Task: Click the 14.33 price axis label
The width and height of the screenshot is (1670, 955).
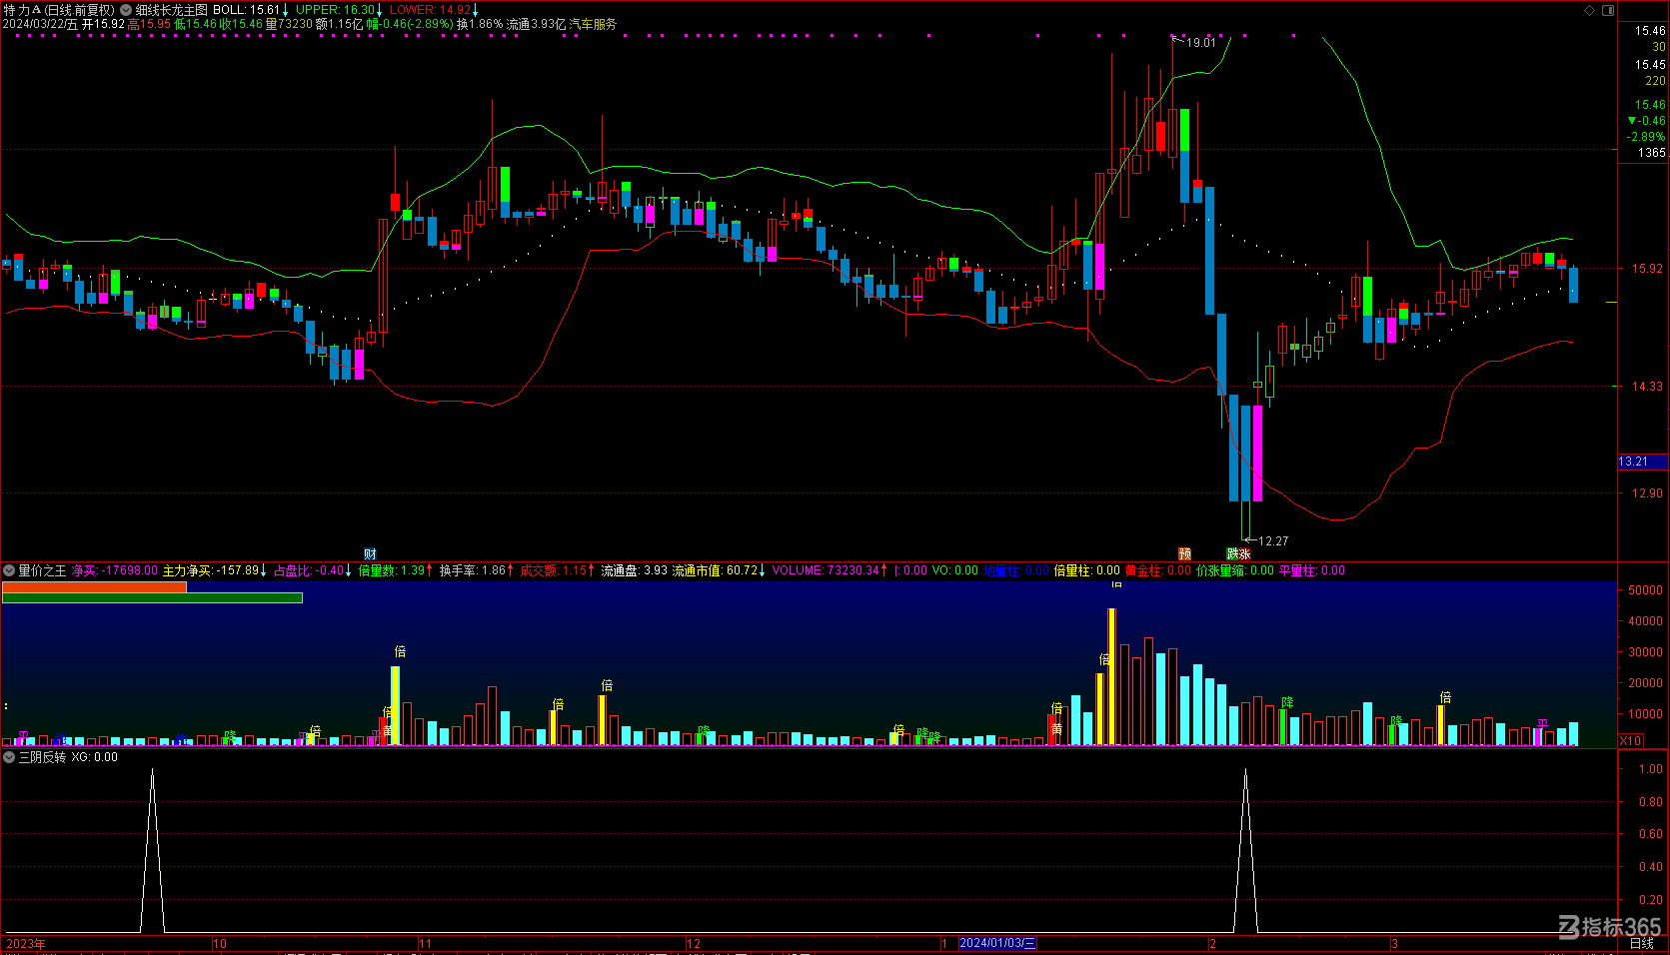Action: click(1648, 387)
